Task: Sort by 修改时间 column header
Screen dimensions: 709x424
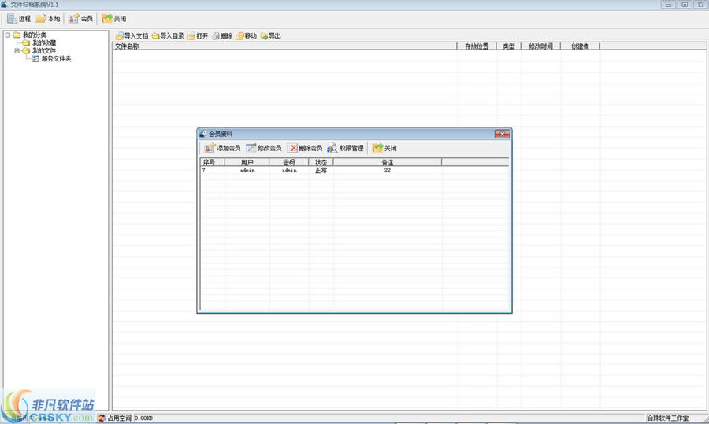Action: [x=540, y=46]
